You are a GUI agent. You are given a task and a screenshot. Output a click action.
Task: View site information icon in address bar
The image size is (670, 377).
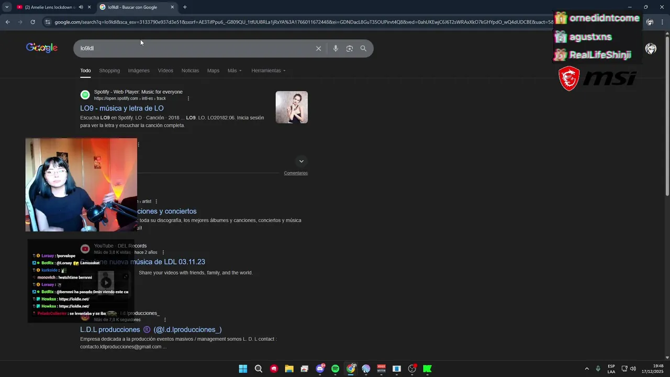click(x=48, y=22)
